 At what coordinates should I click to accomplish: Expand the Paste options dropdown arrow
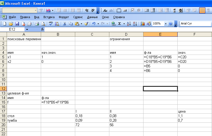(81, 24)
